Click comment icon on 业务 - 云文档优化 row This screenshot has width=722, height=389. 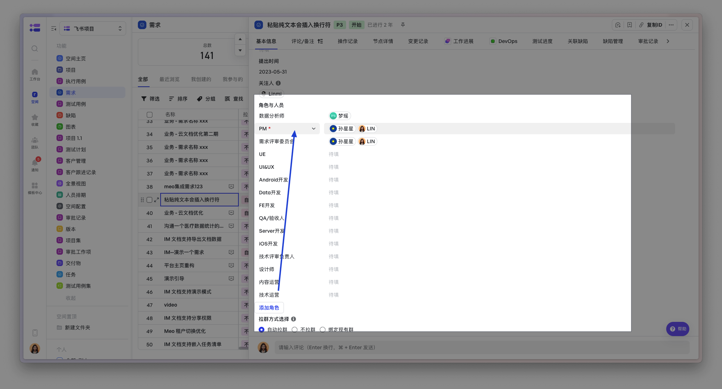point(231,213)
